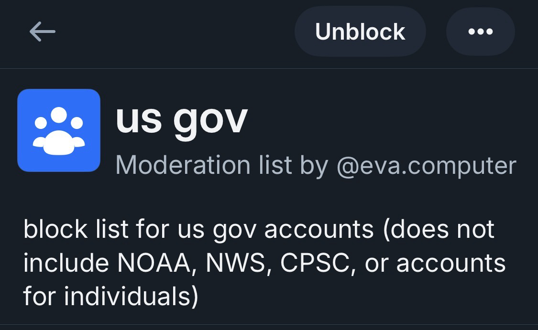Go back using the left arrow

[42, 32]
